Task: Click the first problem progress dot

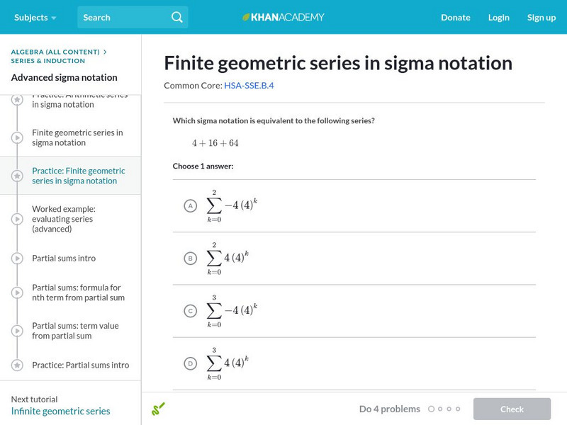Action: [x=431, y=409]
